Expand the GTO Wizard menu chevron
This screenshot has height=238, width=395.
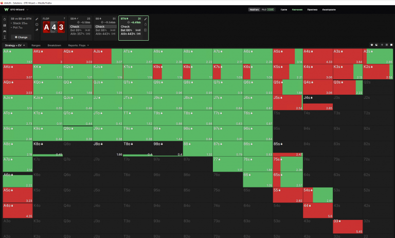pyautogui.click(x=27, y=10)
